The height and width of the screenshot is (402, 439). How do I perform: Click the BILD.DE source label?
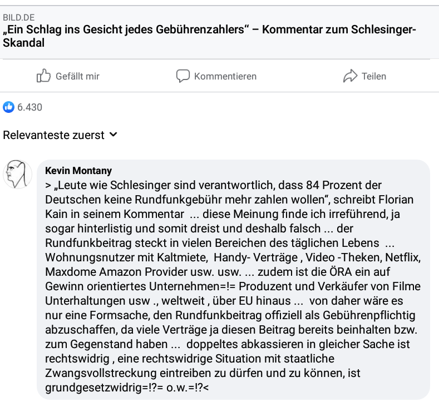click(19, 17)
